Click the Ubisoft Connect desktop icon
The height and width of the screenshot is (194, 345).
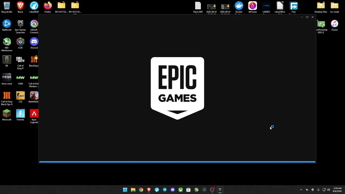click(34, 27)
